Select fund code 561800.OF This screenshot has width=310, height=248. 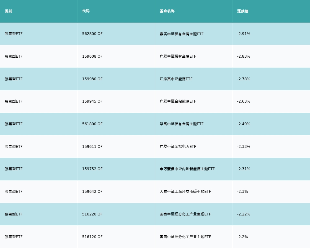[x=92, y=124]
